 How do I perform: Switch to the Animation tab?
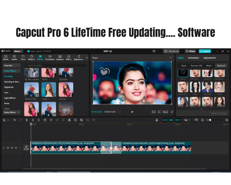coord(193,58)
